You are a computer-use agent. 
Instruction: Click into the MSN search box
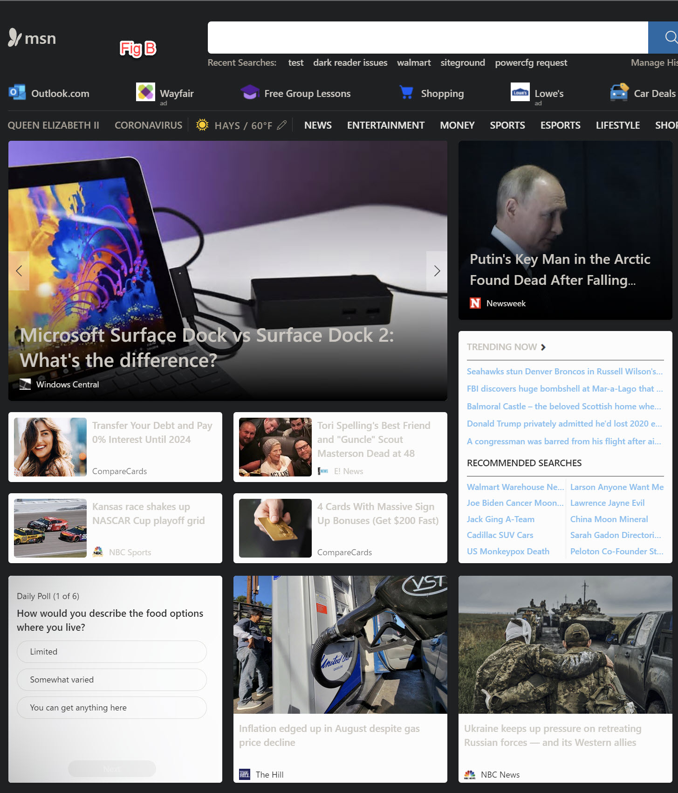point(428,37)
